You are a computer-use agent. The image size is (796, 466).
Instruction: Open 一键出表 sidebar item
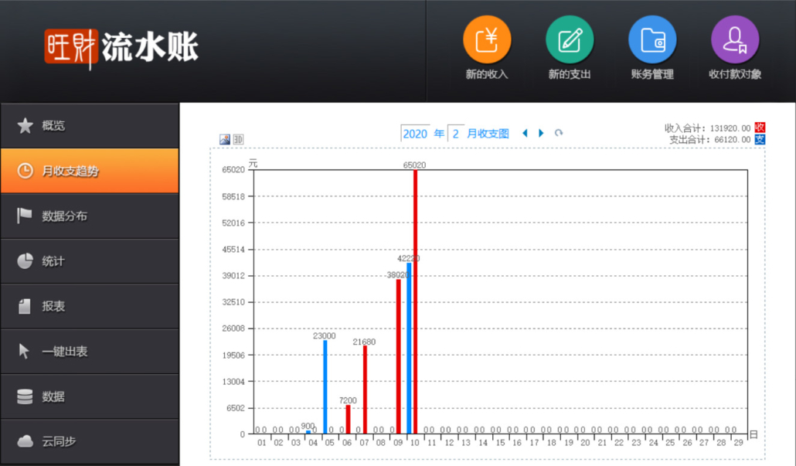point(90,352)
